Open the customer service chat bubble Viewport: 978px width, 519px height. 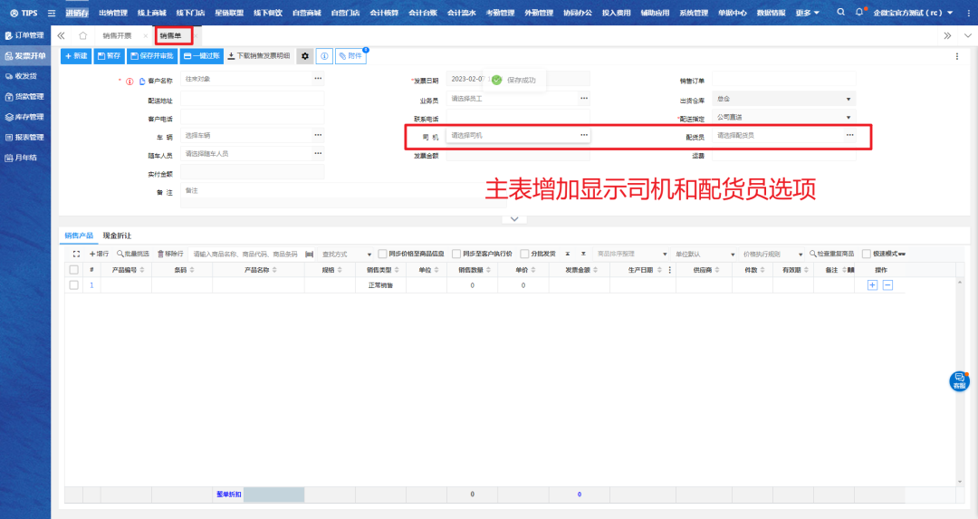click(x=958, y=380)
